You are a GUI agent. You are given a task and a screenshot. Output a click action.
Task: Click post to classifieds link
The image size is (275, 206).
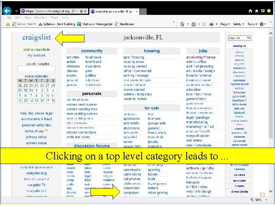click(x=37, y=50)
